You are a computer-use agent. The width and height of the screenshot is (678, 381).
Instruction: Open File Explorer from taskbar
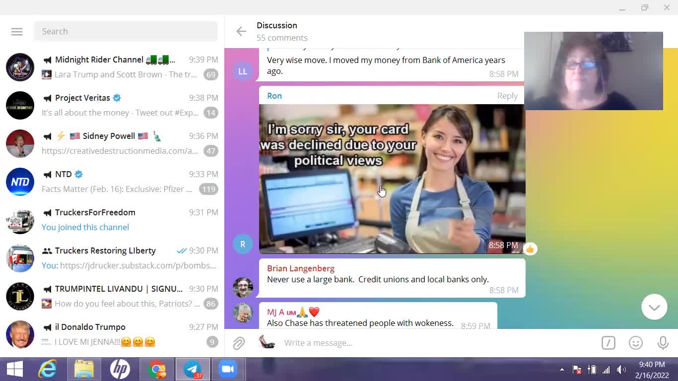tap(84, 369)
